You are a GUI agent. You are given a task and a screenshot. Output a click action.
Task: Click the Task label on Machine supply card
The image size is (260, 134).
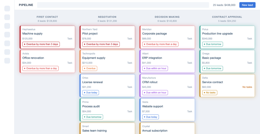coord(70,39)
